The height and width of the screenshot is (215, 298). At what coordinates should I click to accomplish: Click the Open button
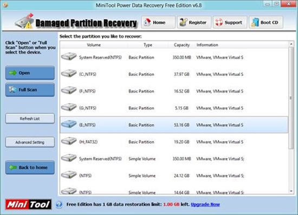tap(30, 73)
